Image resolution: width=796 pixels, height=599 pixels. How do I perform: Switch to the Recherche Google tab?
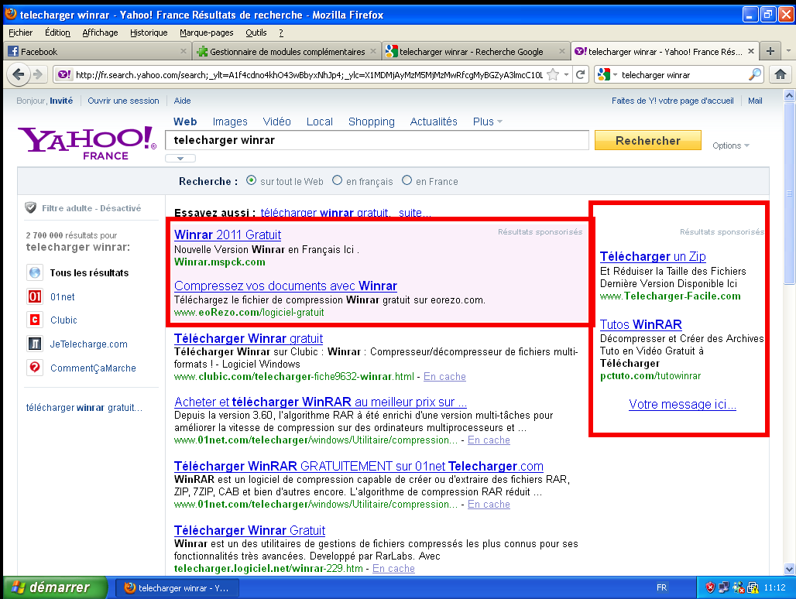[475, 51]
